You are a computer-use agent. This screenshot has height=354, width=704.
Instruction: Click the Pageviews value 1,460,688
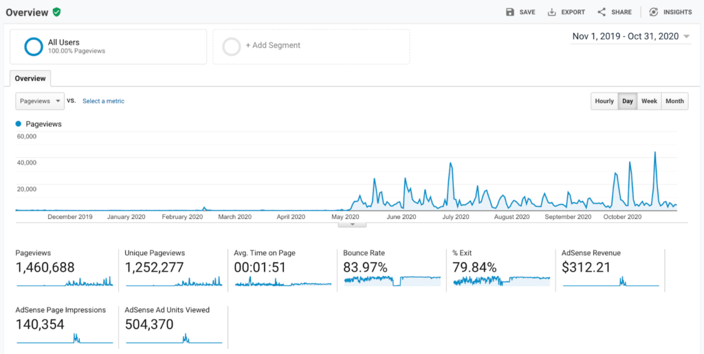tap(45, 268)
